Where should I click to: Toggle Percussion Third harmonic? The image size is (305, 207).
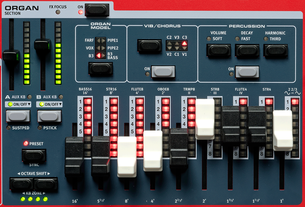click(276, 49)
